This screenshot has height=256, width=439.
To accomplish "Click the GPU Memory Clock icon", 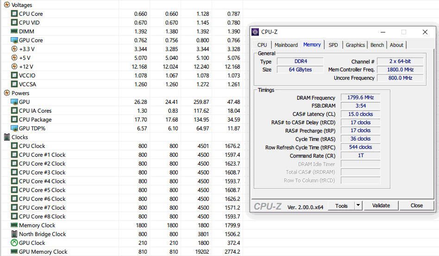I will 14,251.
